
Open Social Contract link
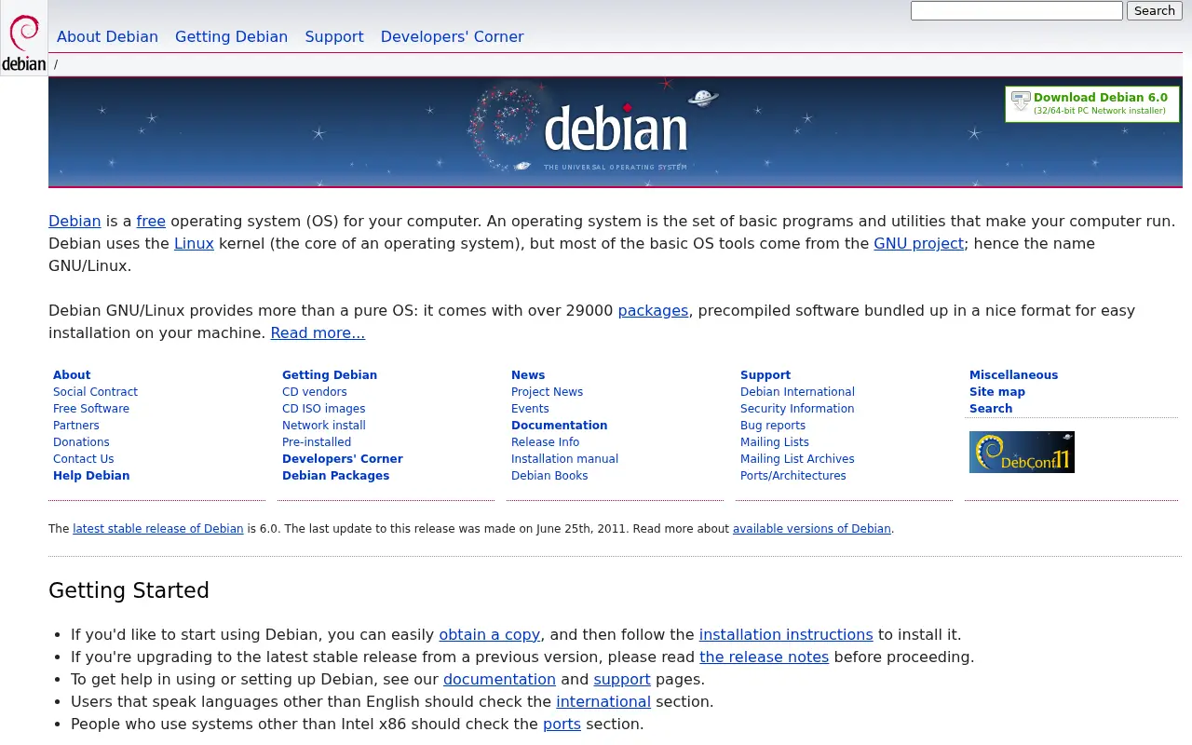[x=95, y=392]
